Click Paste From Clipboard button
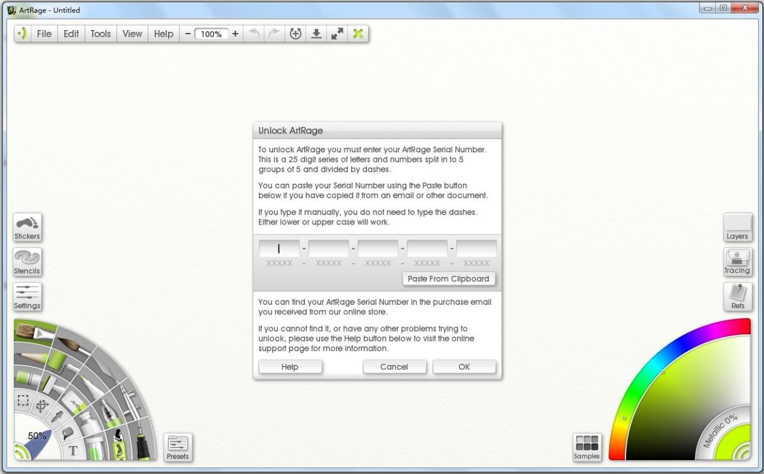The width and height of the screenshot is (764, 474). click(x=448, y=279)
